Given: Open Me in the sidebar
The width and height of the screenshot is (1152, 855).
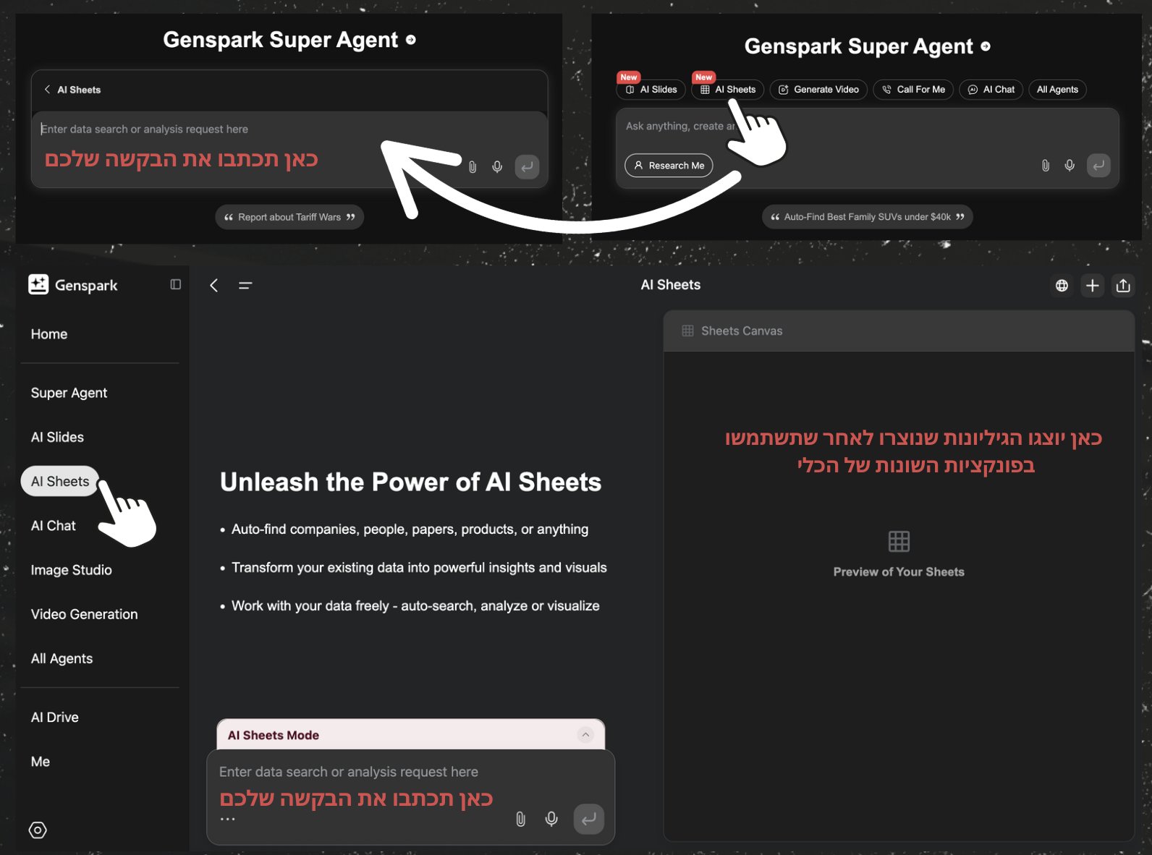Looking at the screenshot, I should tap(41, 762).
